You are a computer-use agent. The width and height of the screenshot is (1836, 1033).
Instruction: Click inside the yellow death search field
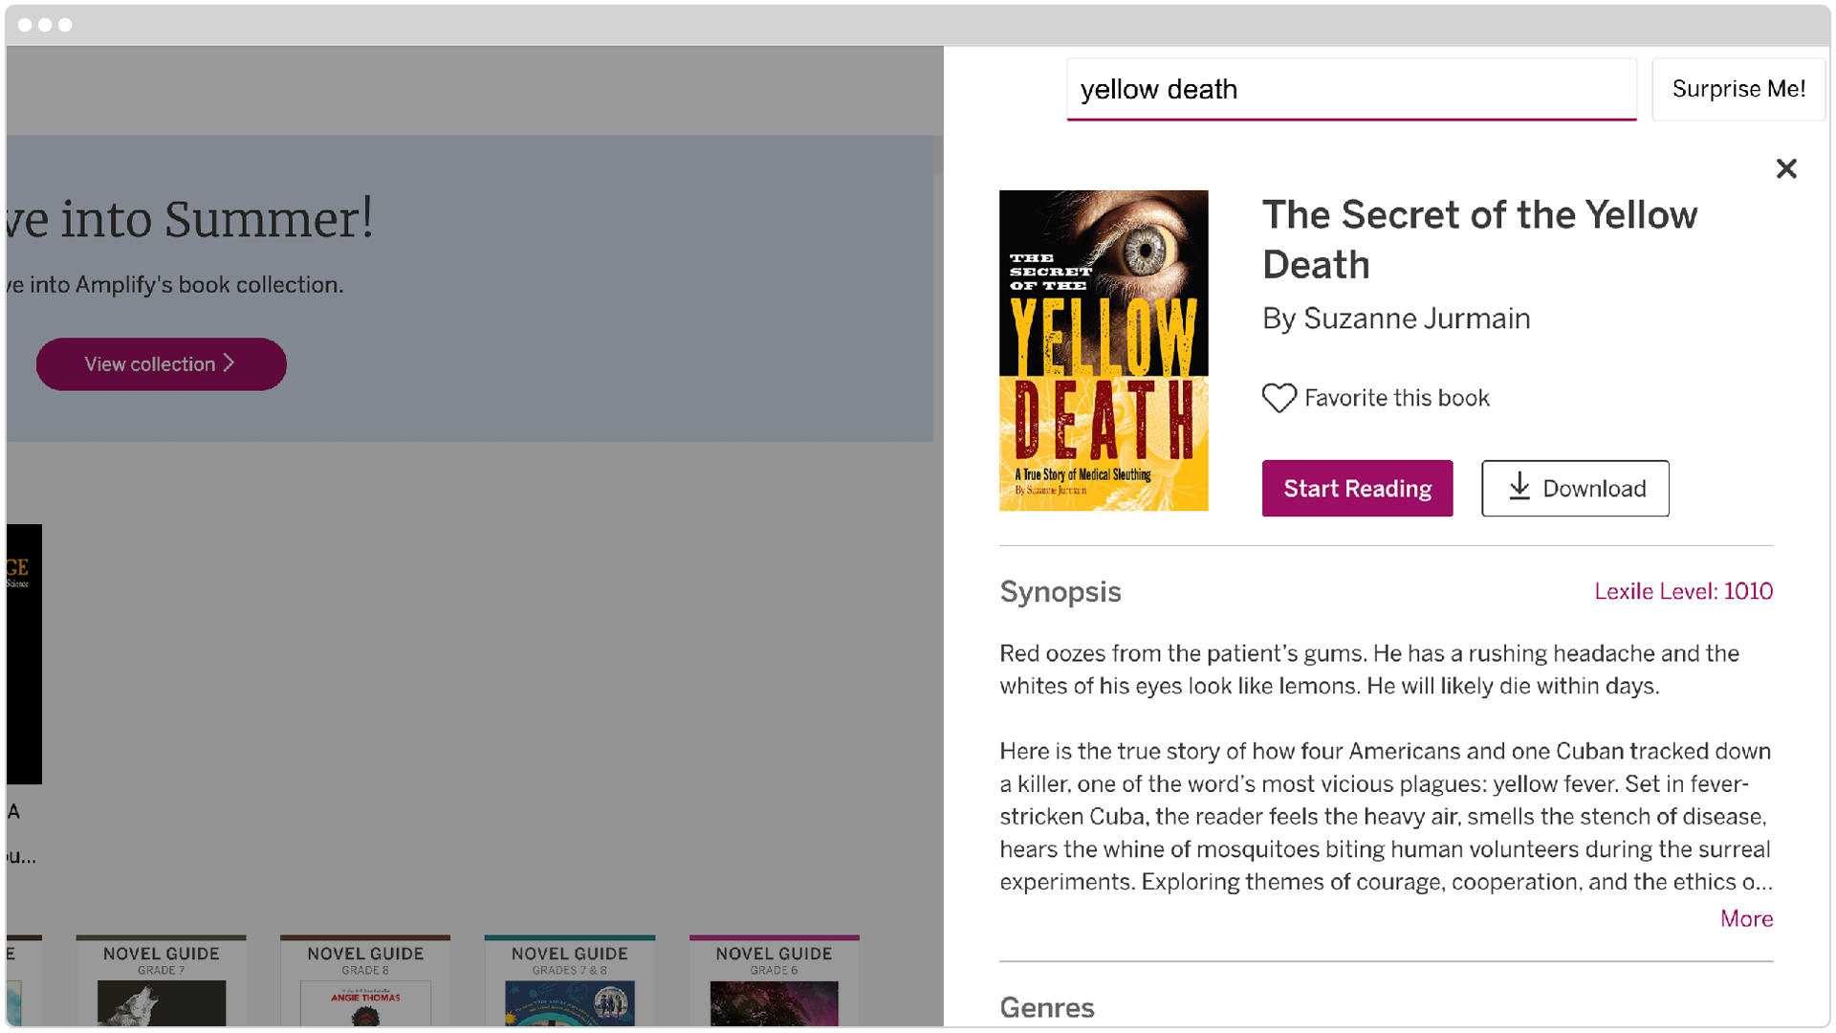pyautogui.click(x=1350, y=89)
